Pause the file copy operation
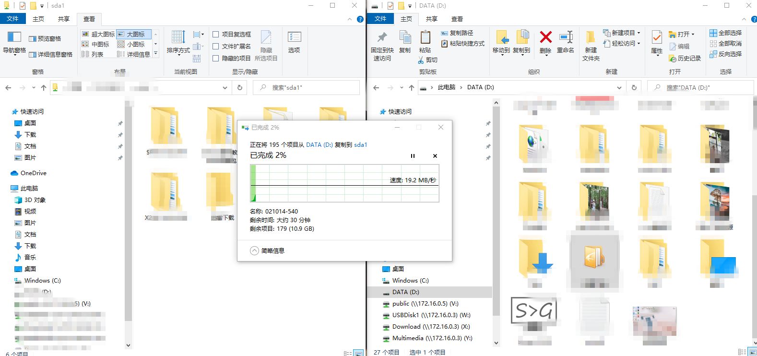Image resolution: width=757 pixels, height=356 pixels. pos(413,156)
